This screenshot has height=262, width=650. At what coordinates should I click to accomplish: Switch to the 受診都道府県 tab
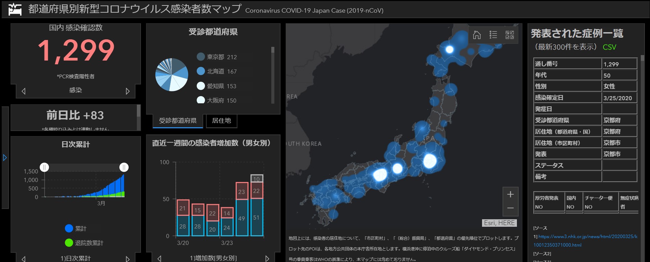[x=178, y=121]
